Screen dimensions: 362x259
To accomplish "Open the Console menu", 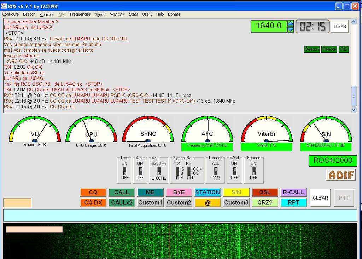I will pos(47,14).
